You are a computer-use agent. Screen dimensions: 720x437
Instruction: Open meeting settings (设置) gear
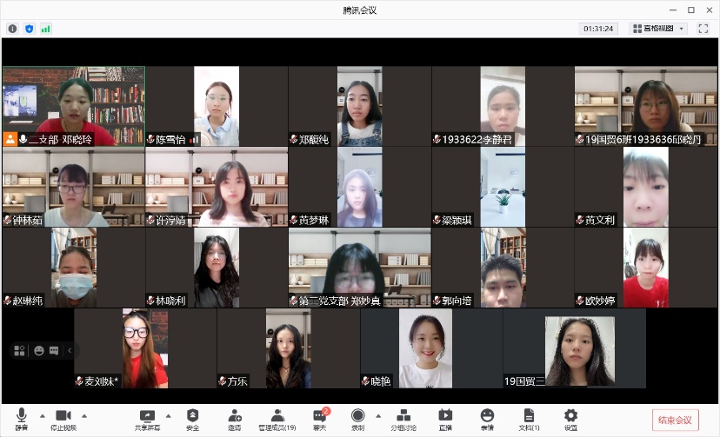pos(570,418)
